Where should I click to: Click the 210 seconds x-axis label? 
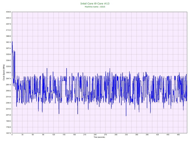point(85,135)
